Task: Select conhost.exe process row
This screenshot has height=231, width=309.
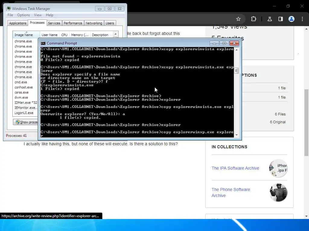Action: click(25, 87)
